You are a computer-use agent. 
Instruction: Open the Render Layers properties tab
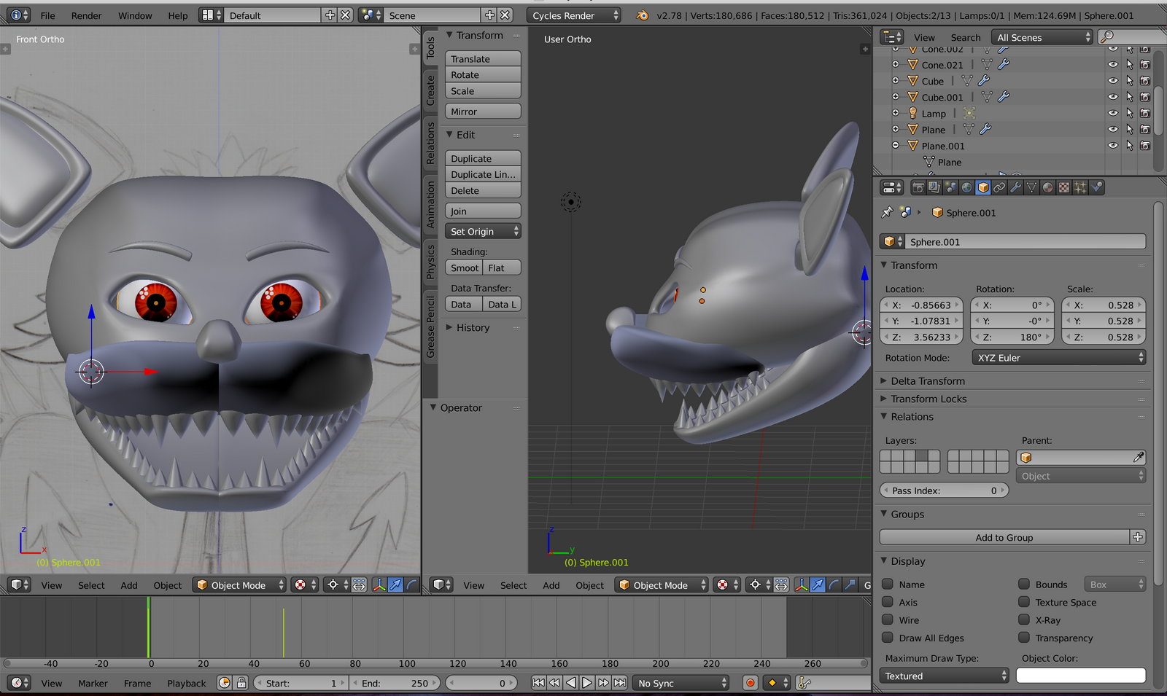point(934,187)
